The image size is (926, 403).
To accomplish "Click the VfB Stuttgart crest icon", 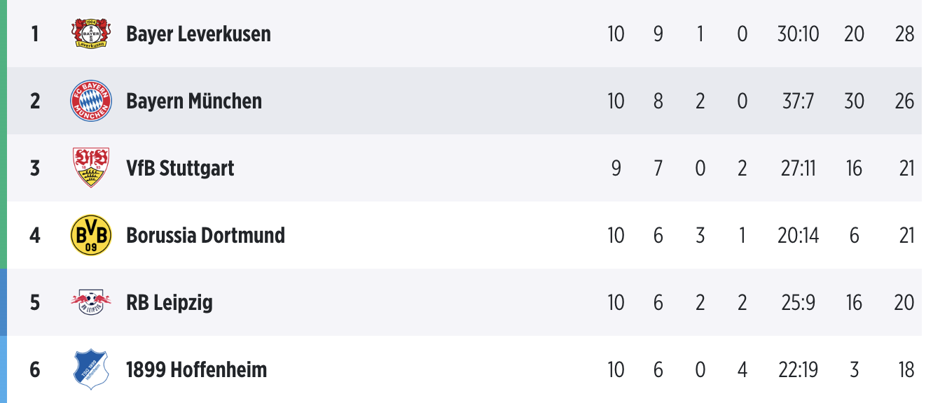I will [x=91, y=168].
